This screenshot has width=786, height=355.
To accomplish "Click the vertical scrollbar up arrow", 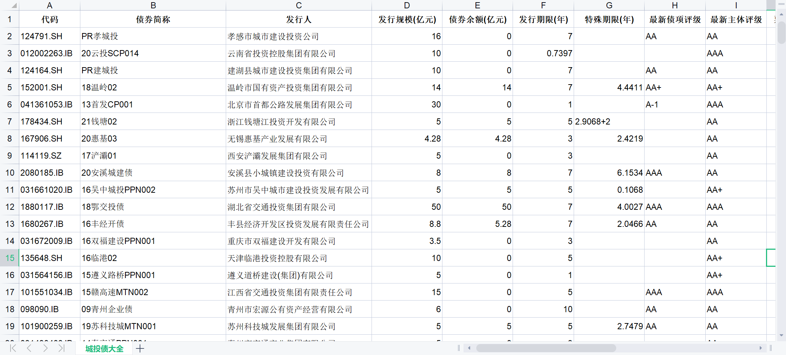I will click(781, 14).
